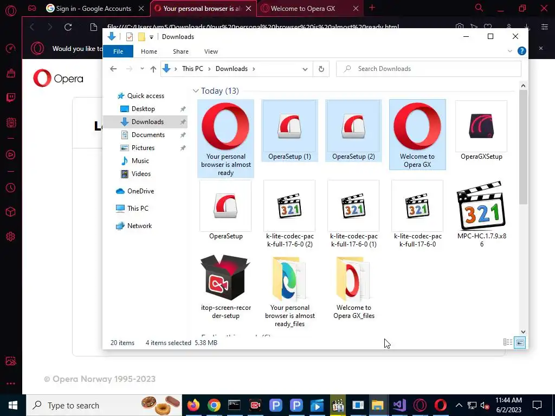
Task: Click the Search Downloads field
Action: (428, 69)
